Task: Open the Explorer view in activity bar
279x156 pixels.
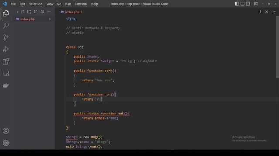Action: coord(6,13)
